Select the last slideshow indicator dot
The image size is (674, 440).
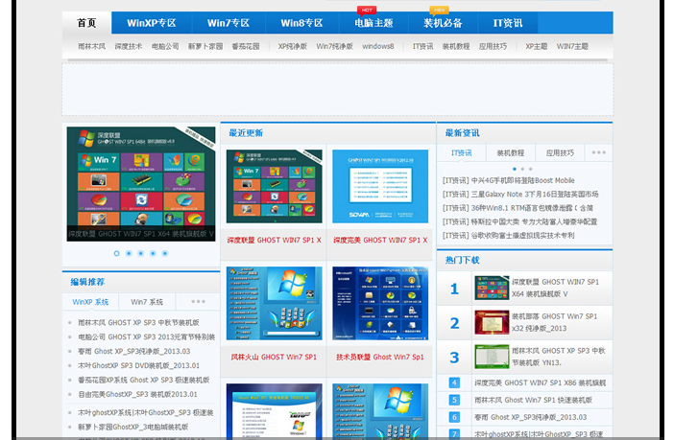click(165, 254)
